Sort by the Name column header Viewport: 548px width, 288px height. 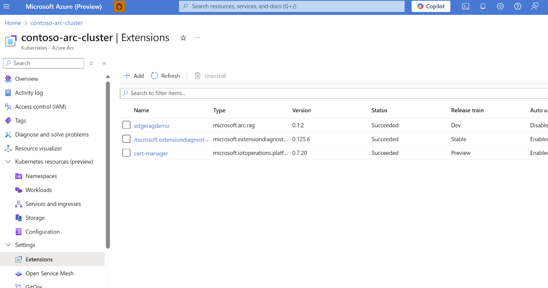coord(141,110)
